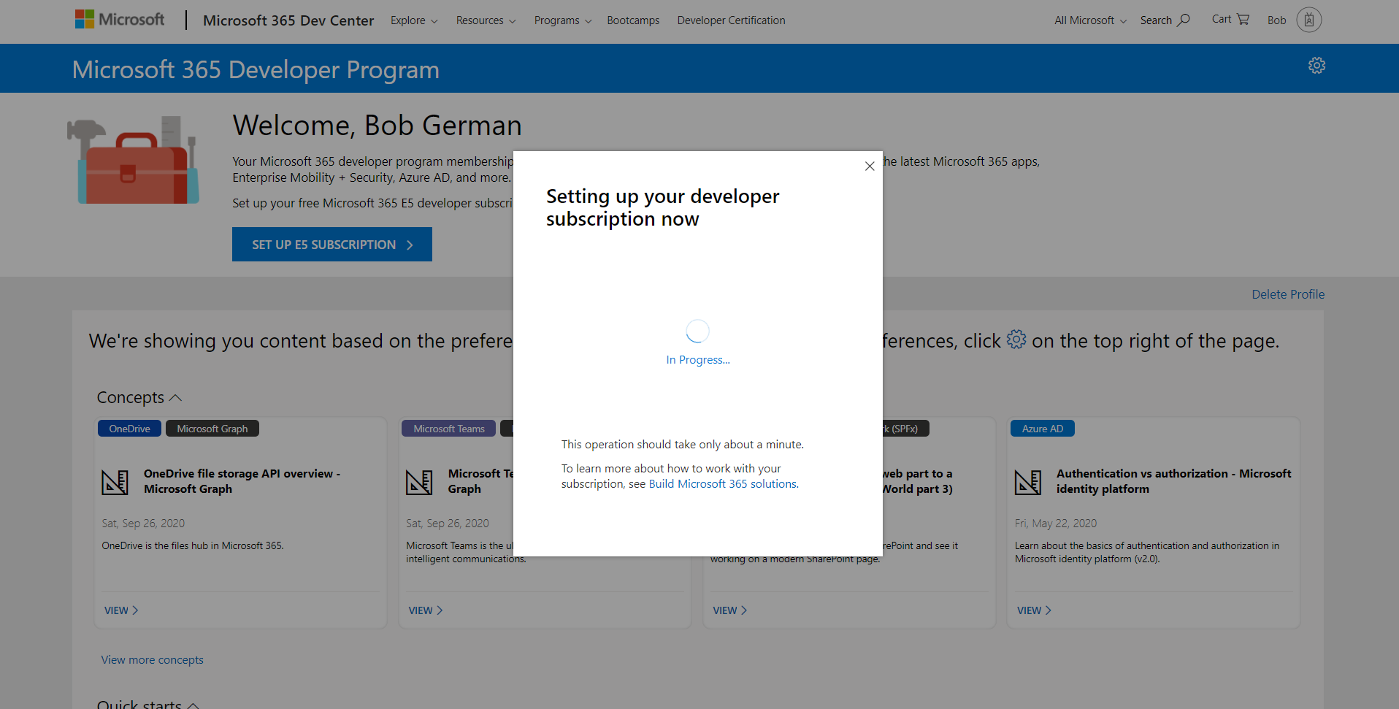Click OneDrive article document icon
Viewport: 1399px width, 709px height.
(x=115, y=482)
